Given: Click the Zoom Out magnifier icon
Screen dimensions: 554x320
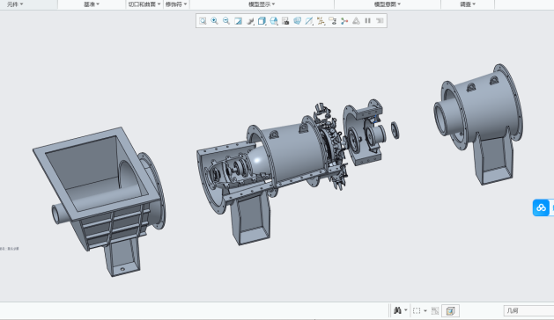Looking at the screenshot, I should coord(226,21).
